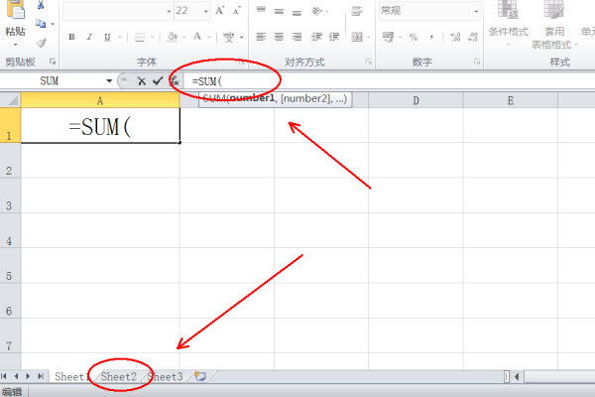Open alignment (对齐方式) dialog launcher

(369, 62)
